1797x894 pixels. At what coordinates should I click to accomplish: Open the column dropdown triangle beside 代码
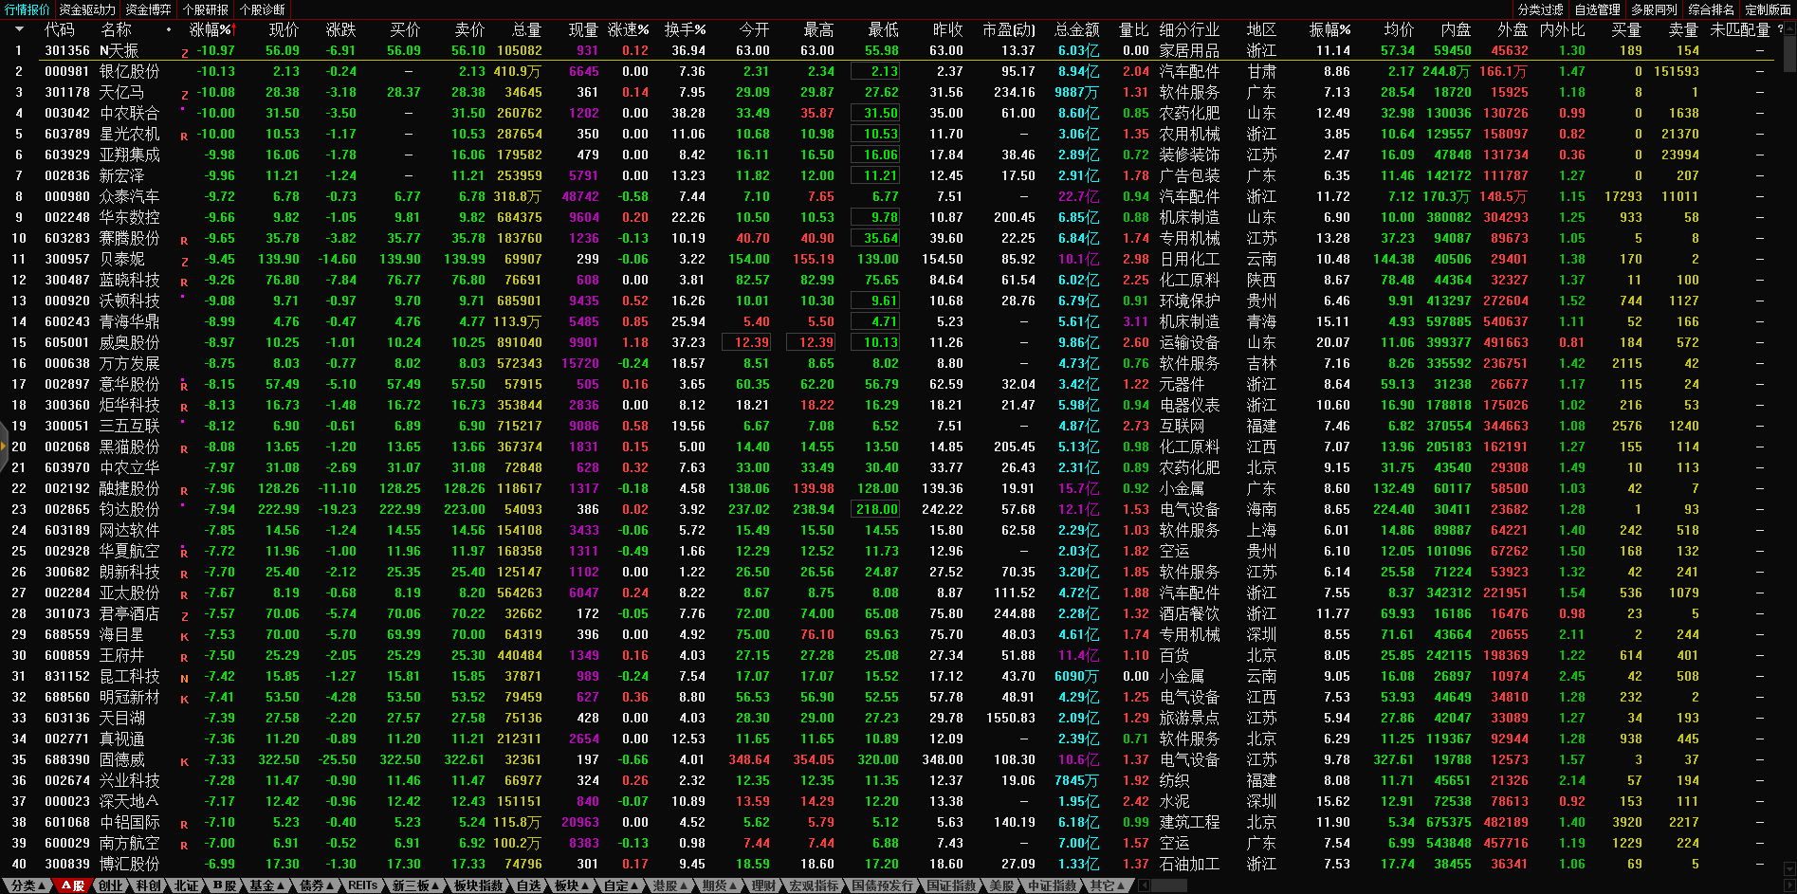(x=19, y=29)
